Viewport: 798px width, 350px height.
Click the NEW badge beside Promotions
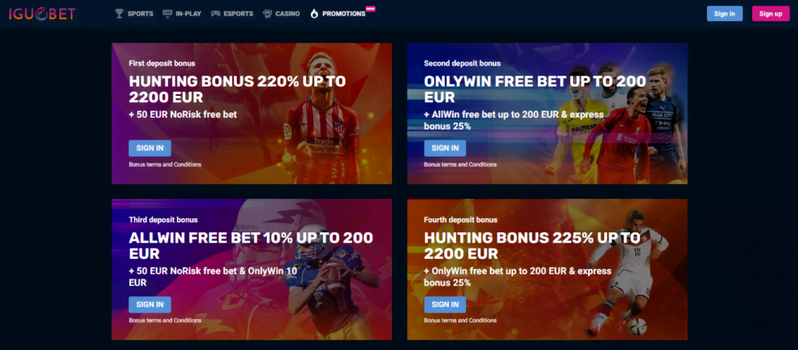coord(370,9)
